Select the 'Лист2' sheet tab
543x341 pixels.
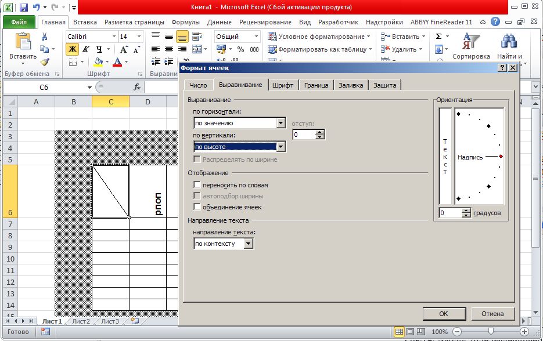pos(81,321)
